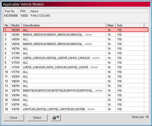Image resolution: width=152 pixels, height=126 pixels.
Task: Click the Total Line: 18 label
Action: 140,117
